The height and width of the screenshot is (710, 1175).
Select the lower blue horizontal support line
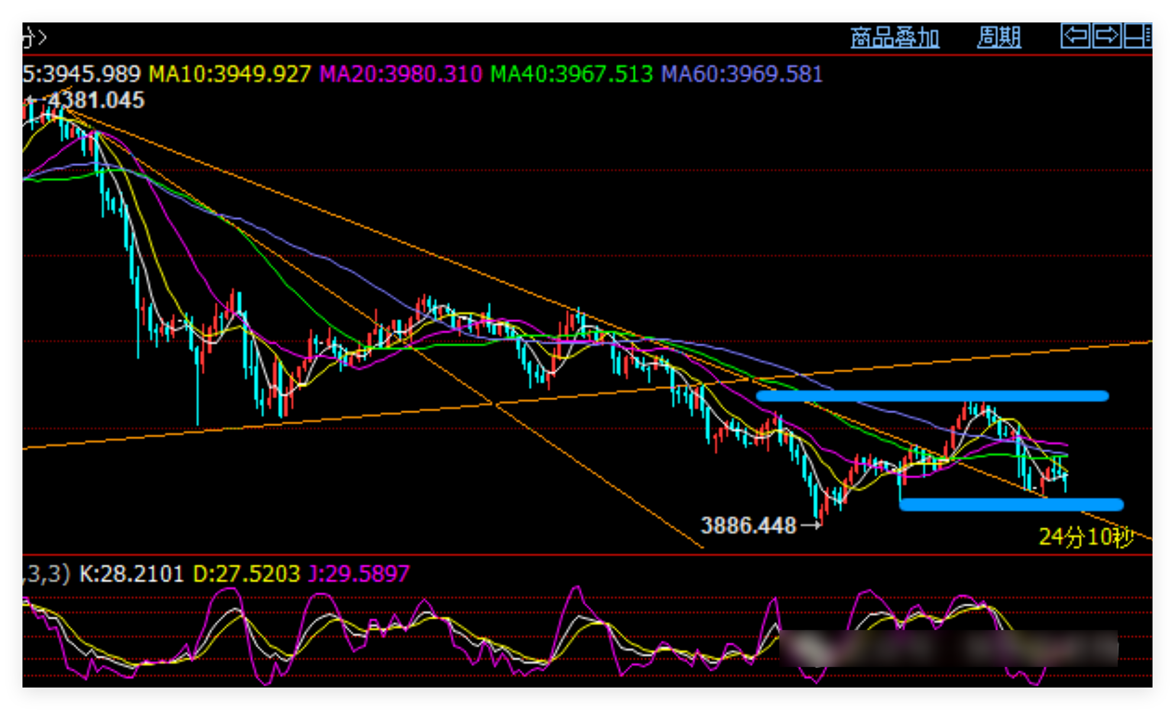point(1011,504)
